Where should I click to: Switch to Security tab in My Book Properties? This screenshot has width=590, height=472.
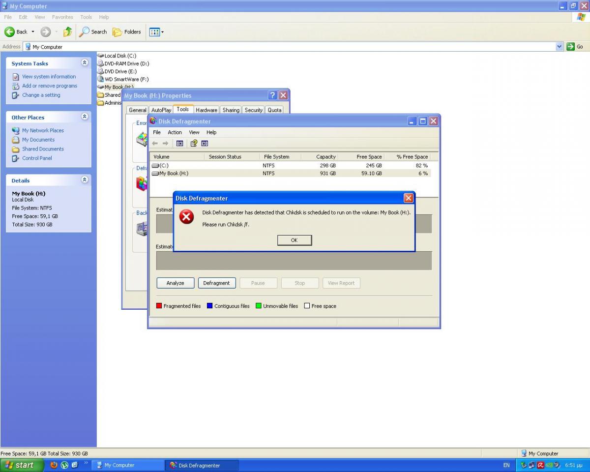[254, 110]
